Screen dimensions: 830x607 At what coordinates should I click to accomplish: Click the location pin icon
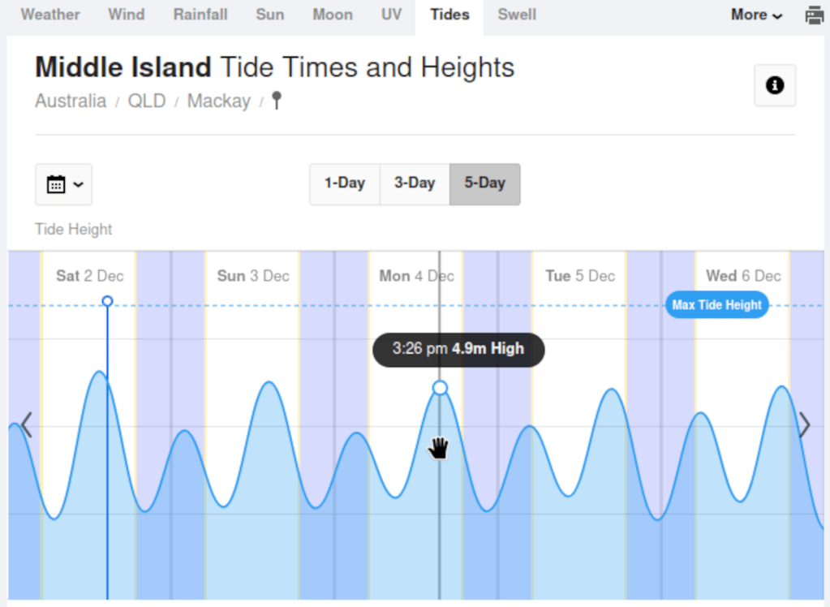pos(277,101)
